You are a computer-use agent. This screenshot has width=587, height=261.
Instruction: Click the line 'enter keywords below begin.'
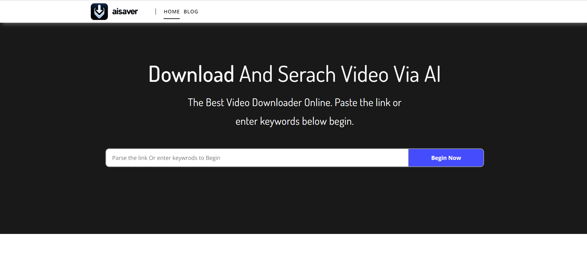coord(294,121)
